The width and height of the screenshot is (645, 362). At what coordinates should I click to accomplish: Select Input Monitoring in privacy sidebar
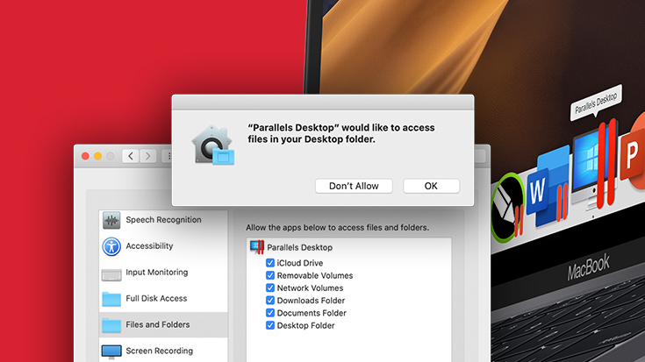click(x=163, y=273)
